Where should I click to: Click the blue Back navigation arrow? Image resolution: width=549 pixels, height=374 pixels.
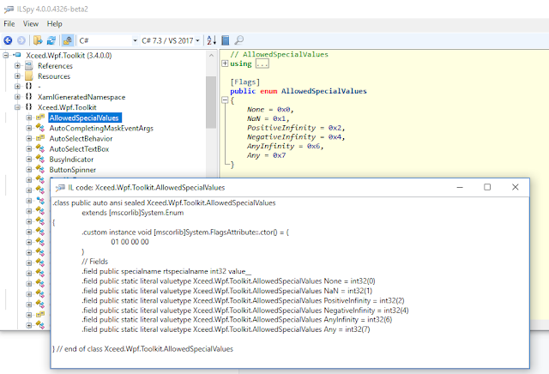[8, 40]
